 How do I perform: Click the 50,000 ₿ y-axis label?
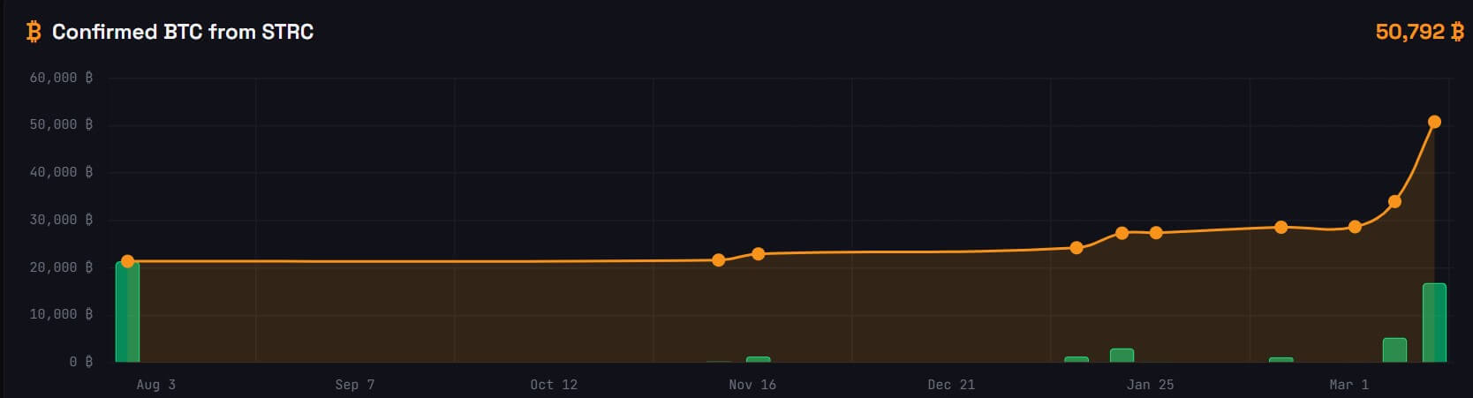[x=61, y=124]
